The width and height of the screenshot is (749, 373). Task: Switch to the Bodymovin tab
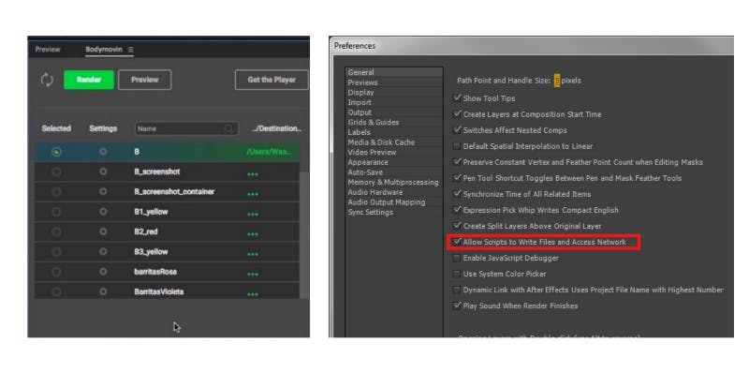click(x=104, y=50)
